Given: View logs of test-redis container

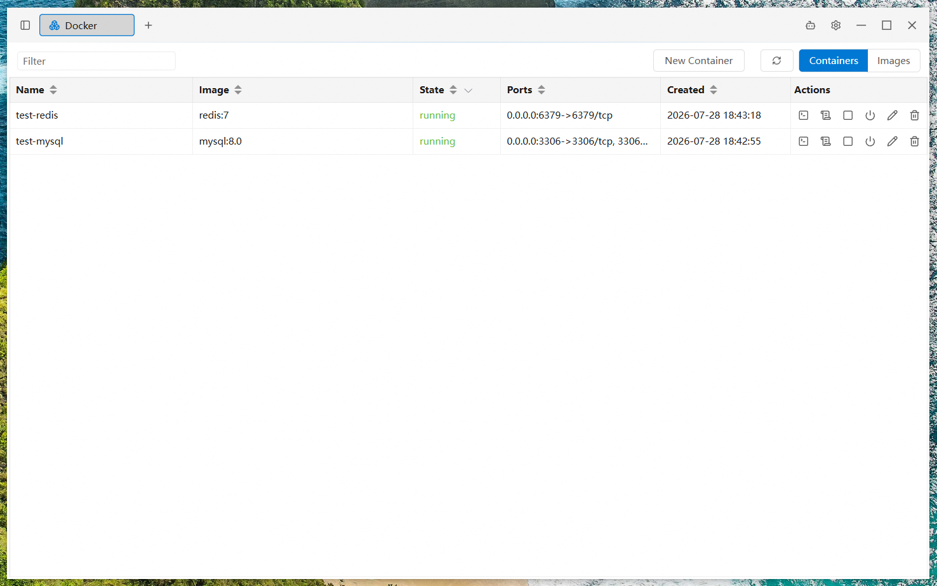Looking at the screenshot, I should point(825,115).
